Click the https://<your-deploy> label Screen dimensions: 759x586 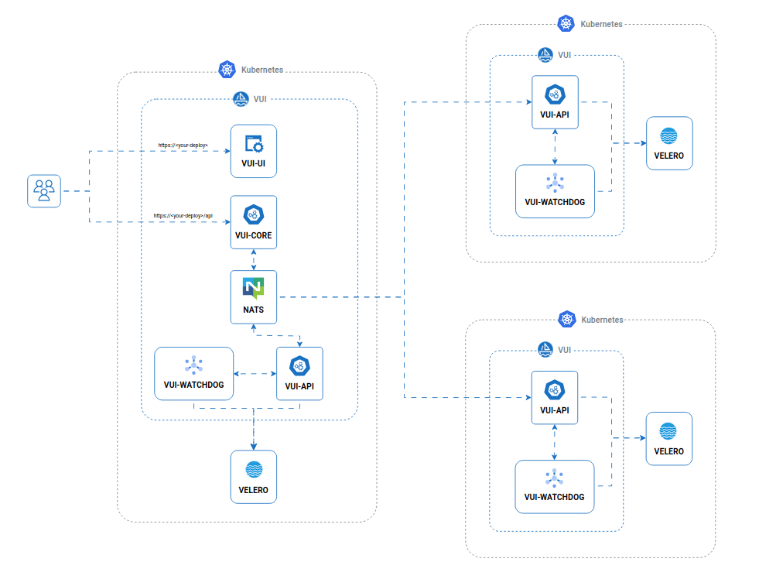coord(183,146)
